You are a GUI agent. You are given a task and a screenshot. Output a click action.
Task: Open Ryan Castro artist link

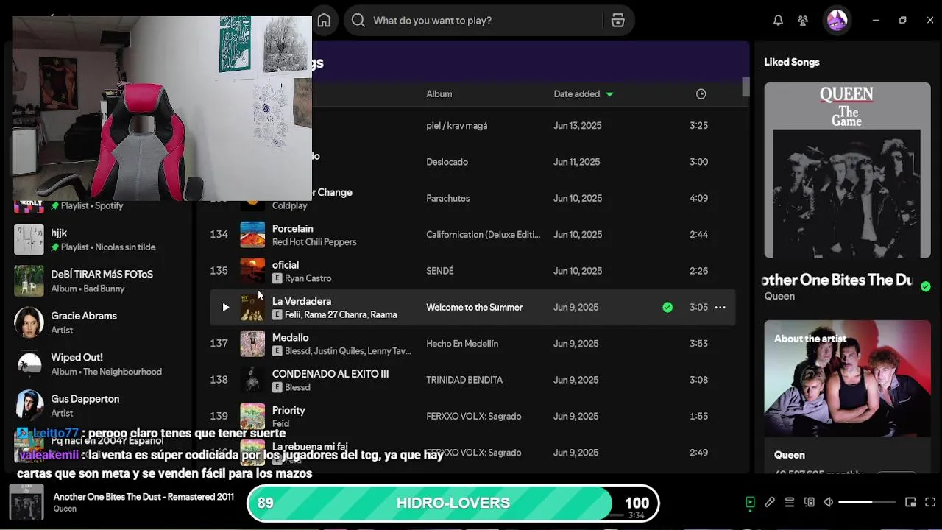pyautogui.click(x=308, y=278)
